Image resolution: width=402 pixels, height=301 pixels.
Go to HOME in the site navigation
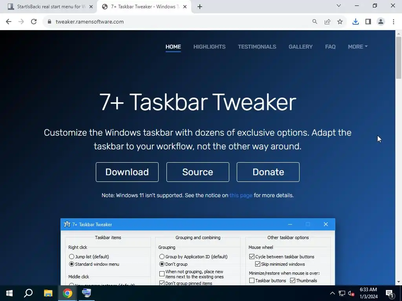(x=173, y=47)
